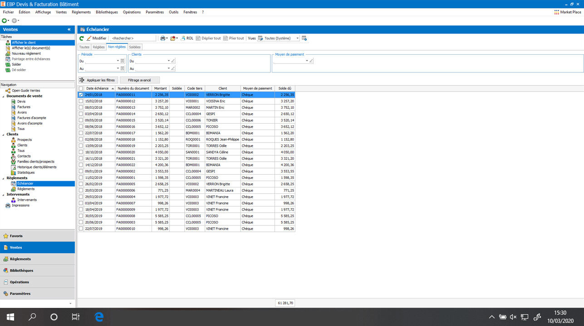Screen dimensions: 584x326
Task: Switch to the Réglées tab
Action: pos(98,47)
